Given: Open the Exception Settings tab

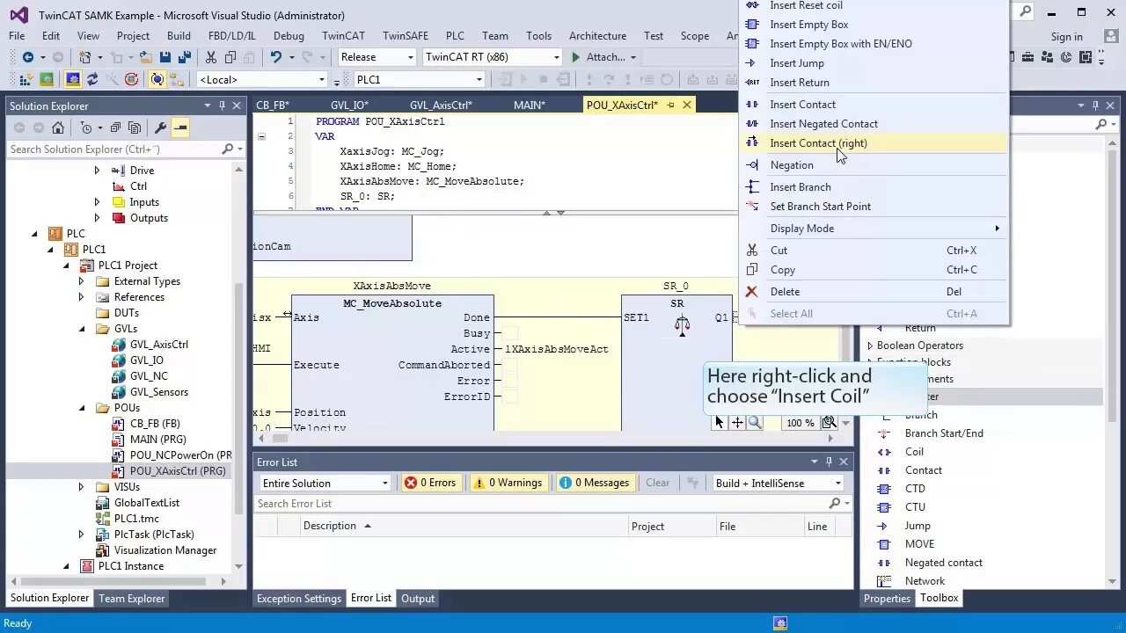Looking at the screenshot, I should (299, 599).
